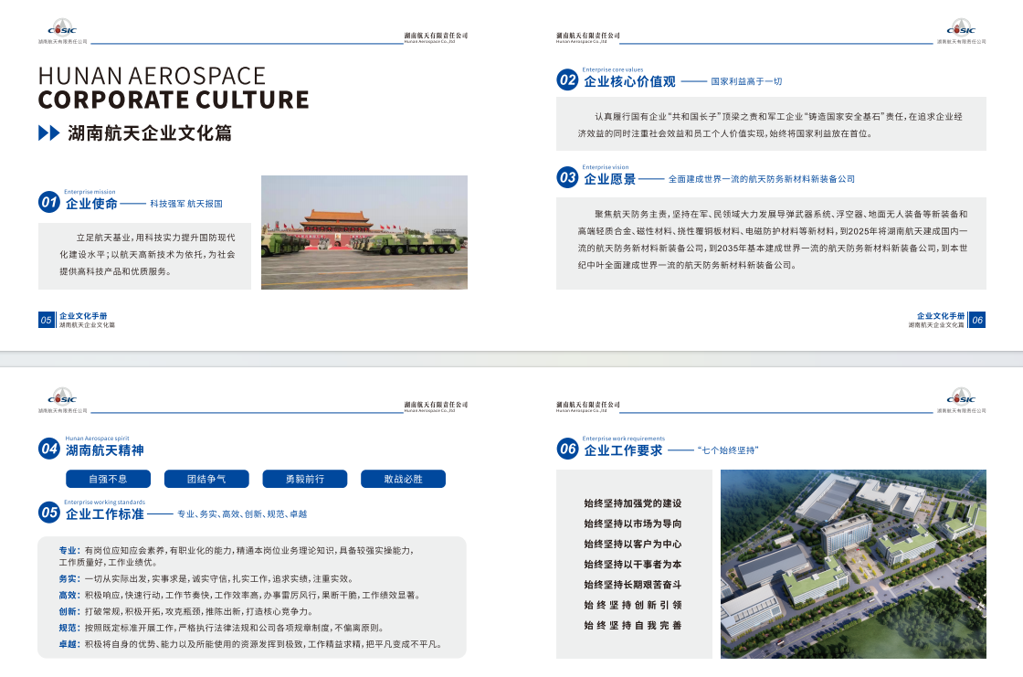Click the double arrow icon before 湖南航天企业文化篇
This screenshot has width=1023, height=677.
tap(49, 133)
